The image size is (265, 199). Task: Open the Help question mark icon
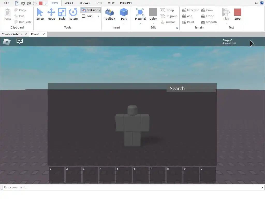click(262, 3)
